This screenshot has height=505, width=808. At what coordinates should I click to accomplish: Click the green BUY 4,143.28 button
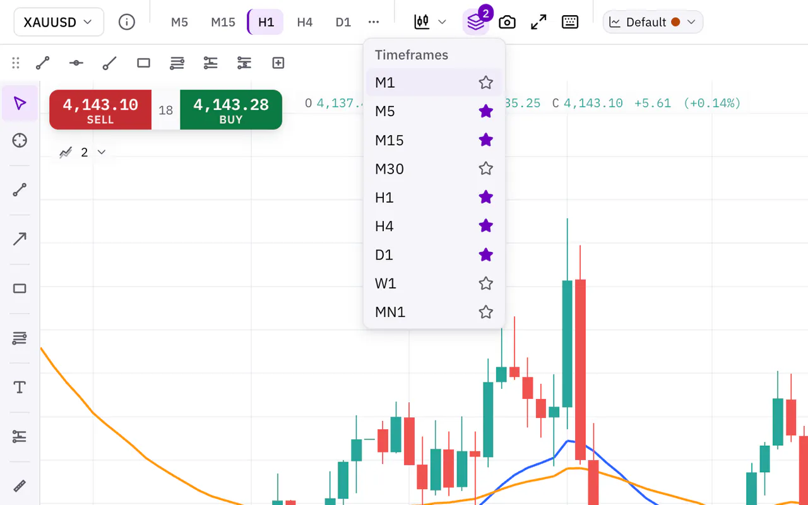231,110
